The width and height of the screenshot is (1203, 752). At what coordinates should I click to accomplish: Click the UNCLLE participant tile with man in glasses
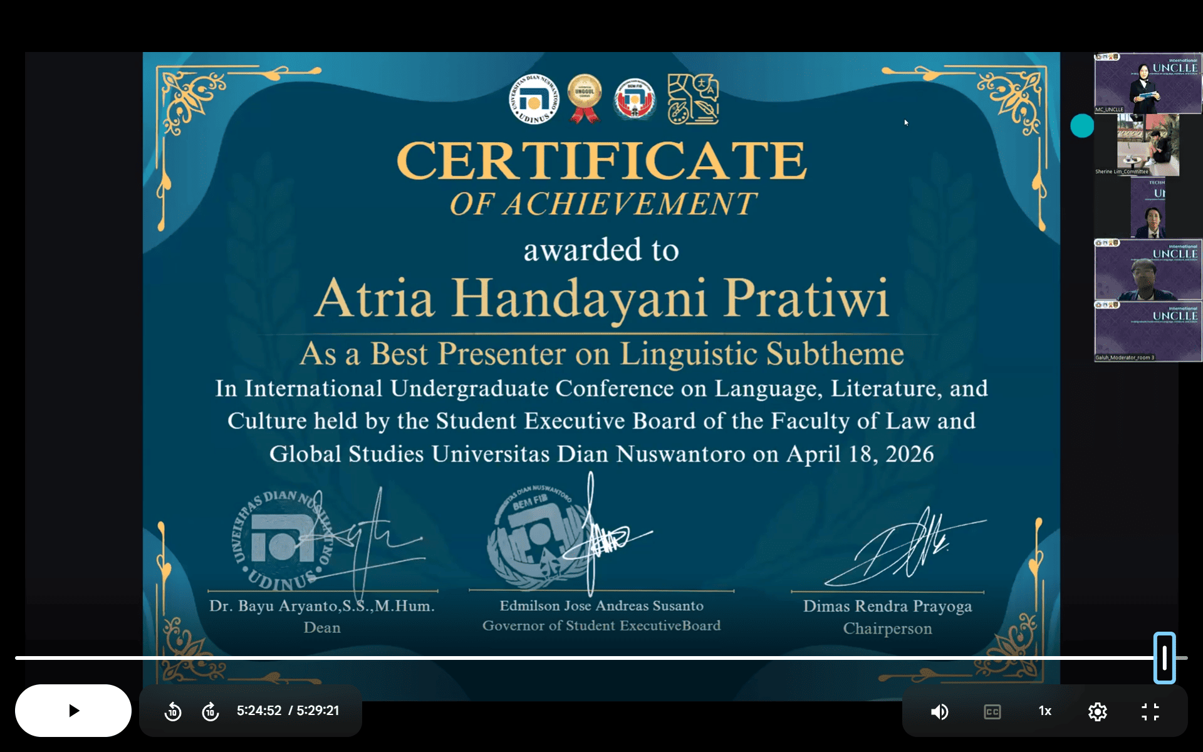point(1148,269)
